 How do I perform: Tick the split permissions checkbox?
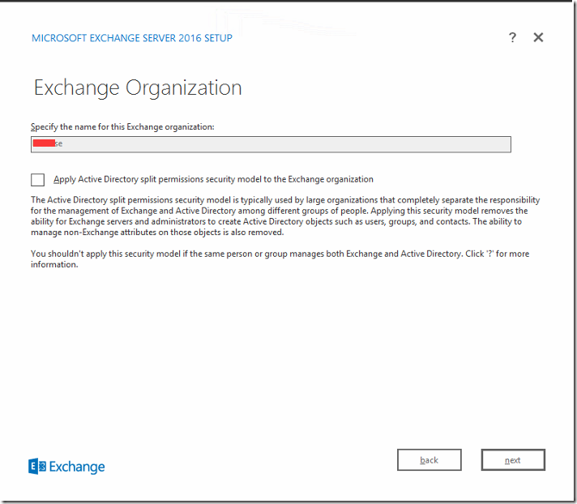tap(37, 180)
